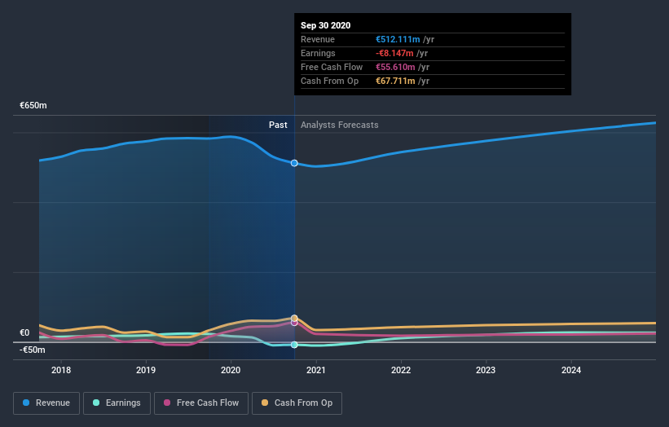This screenshot has height=427, width=669.
Task: Click the 2020 x-axis label
Action: click(x=231, y=370)
